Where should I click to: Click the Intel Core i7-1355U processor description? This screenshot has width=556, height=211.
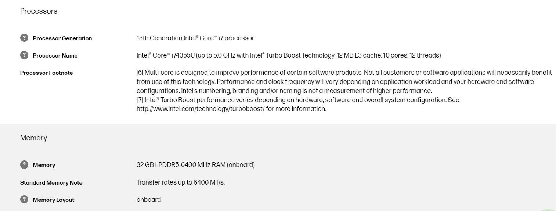pyautogui.click(x=289, y=55)
